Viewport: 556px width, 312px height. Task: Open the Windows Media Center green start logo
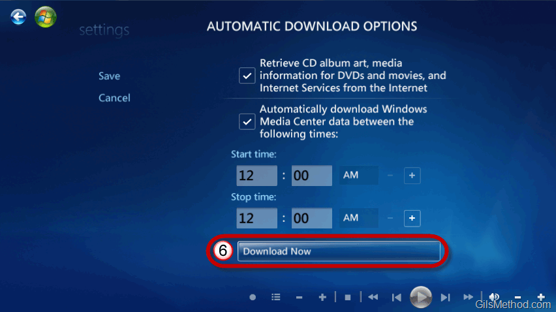(x=46, y=17)
